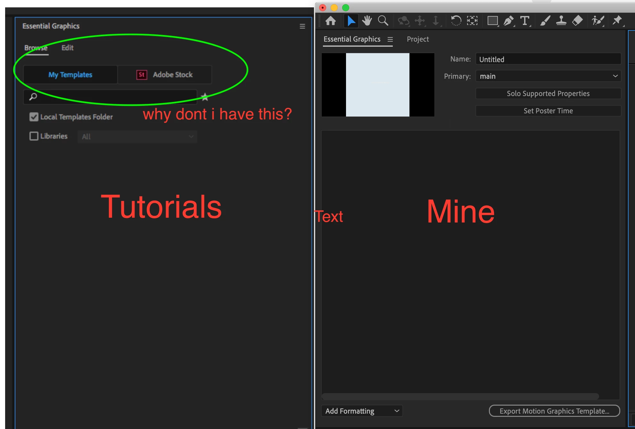Select the Hand tool
Image resolution: width=635 pixels, height=429 pixels.
coord(367,21)
